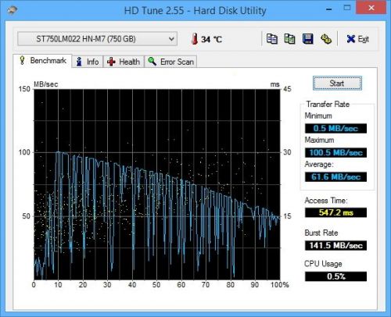Expand the drive selection dropdown arrow

(171, 39)
